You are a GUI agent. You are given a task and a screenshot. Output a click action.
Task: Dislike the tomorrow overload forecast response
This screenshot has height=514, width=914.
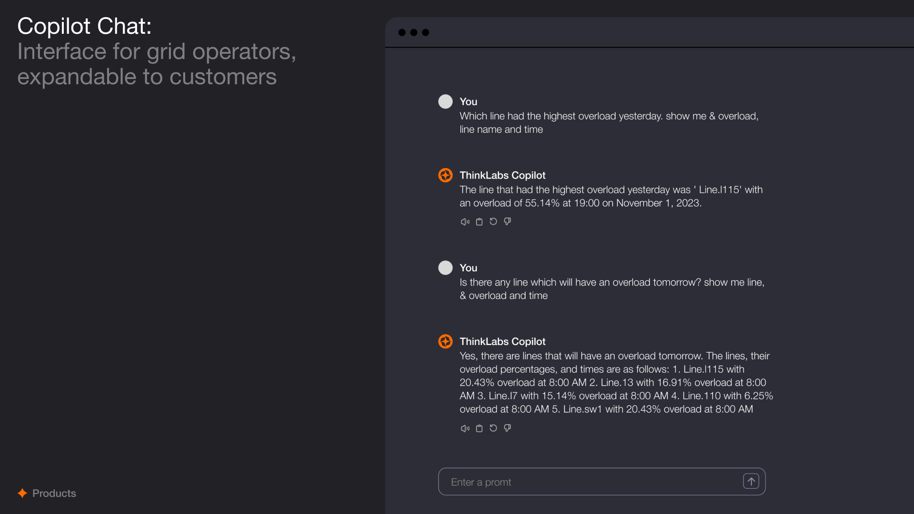click(507, 428)
